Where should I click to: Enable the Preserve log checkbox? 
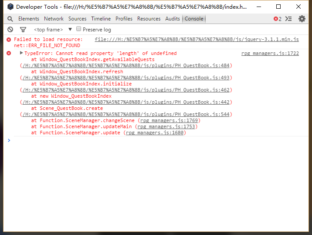(78, 29)
